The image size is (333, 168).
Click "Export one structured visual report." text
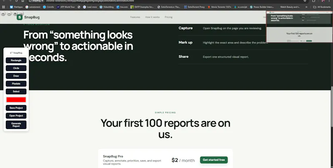226,57
